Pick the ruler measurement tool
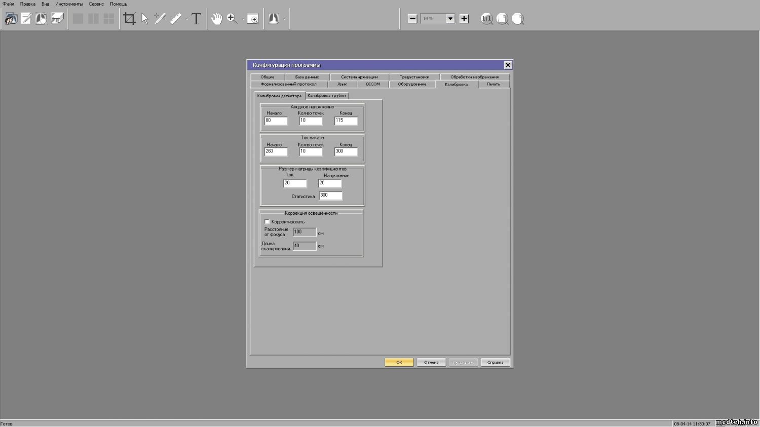 point(176,19)
